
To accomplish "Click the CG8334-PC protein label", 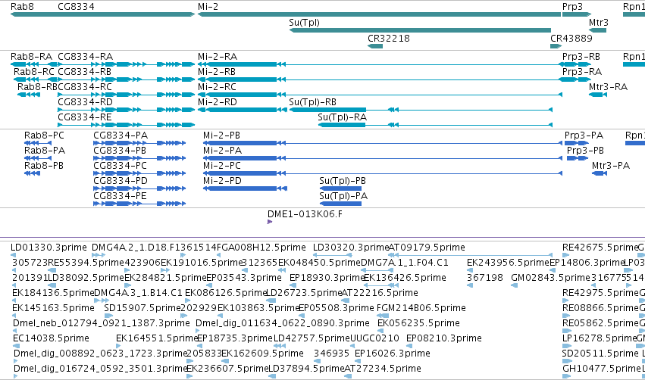I will coord(120,166).
